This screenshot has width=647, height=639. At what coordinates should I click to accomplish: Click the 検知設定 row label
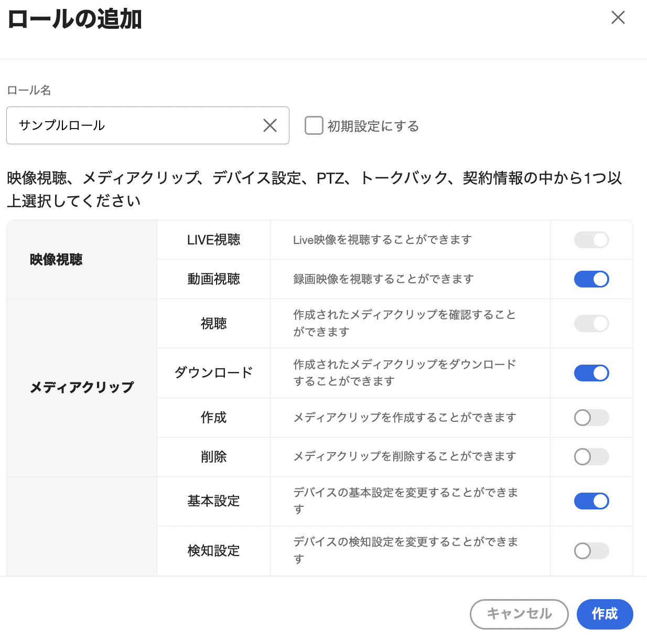pyautogui.click(x=213, y=551)
